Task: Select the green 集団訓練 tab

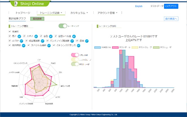Action: coord(37,19)
